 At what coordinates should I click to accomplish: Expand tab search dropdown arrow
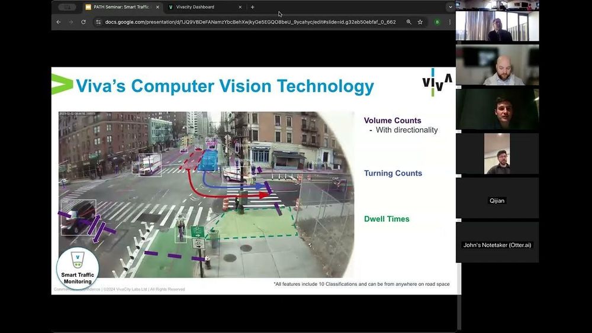450,7
